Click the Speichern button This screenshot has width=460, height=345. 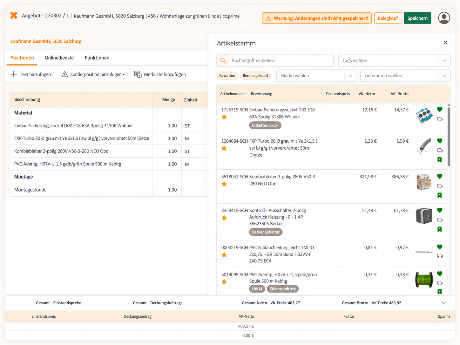pos(417,18)
